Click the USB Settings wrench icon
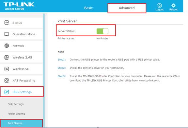The image size is (188, 128). click(x=7, y=92)
